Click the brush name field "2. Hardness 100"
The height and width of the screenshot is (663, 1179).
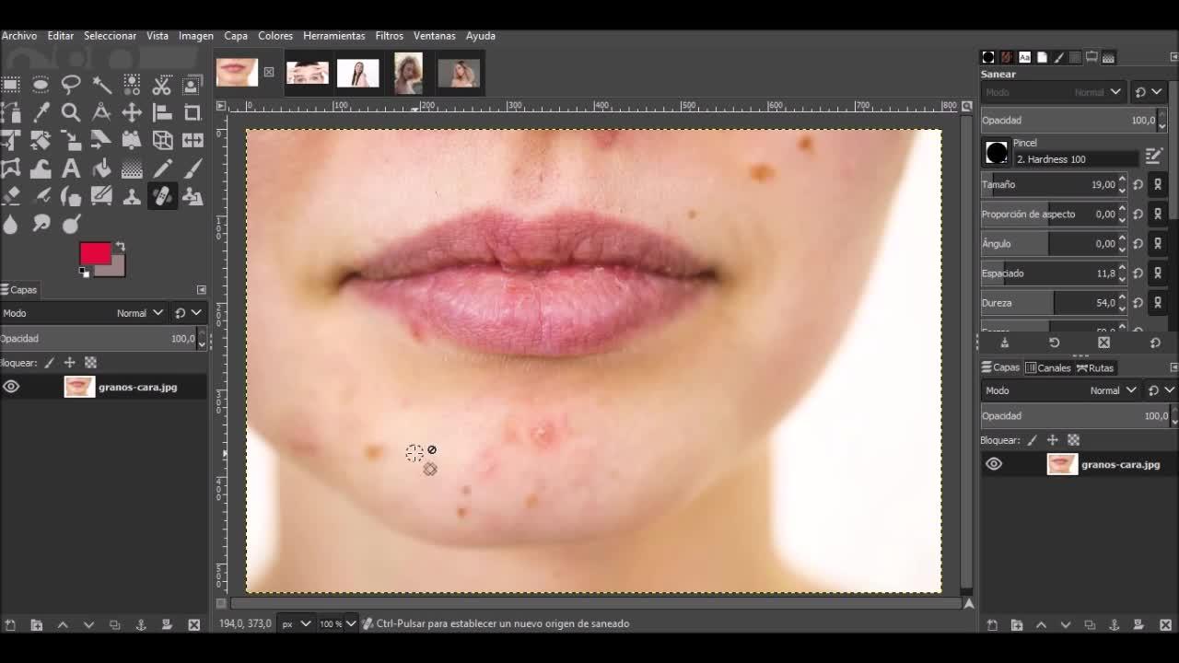pyautogui.click(x=1074, y=159)
